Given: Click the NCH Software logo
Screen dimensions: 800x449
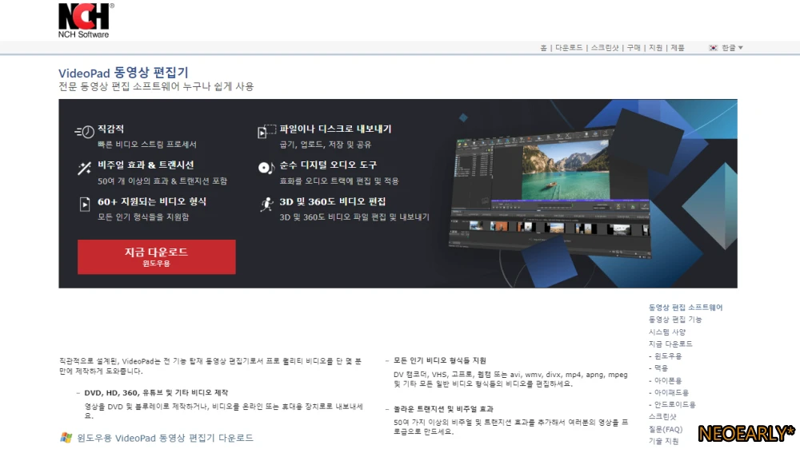Looking at the screenshot, I should click(x=86, y=20).
